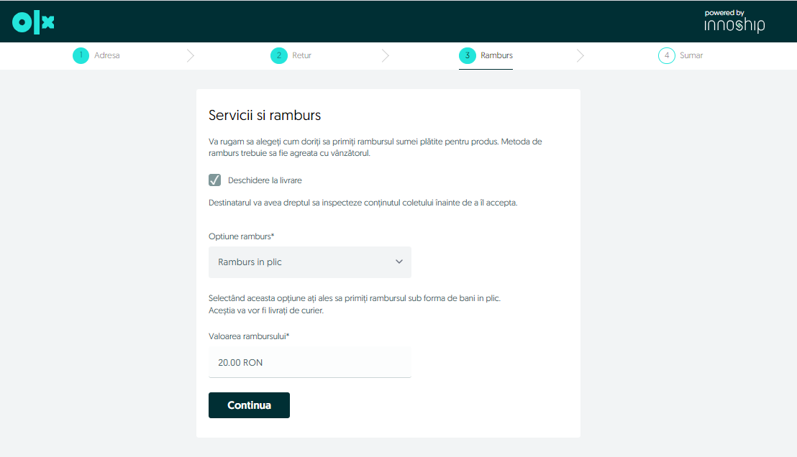Viewport: 797px width, 457px height.
Task: Click the Innoship logo
Action: [x=734, y=22]
